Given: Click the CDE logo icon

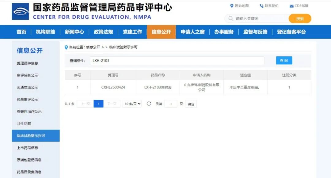Looking at the screenshot, I should click(20, 11).
